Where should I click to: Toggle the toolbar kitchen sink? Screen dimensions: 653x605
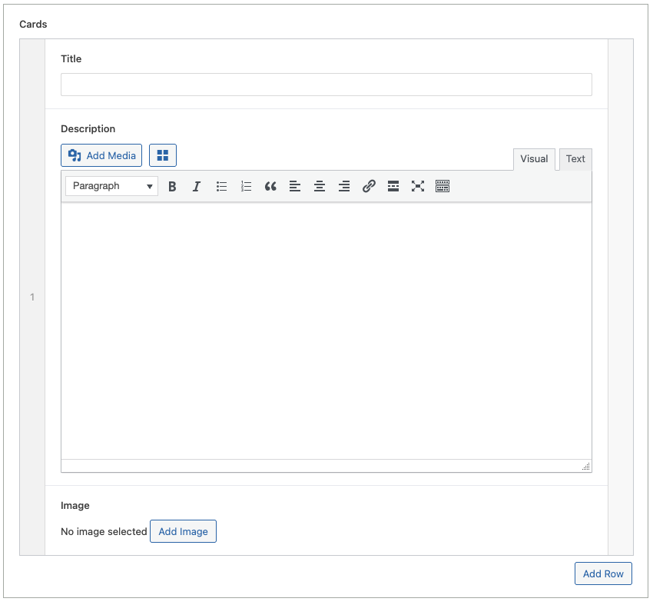coord(443,186)
